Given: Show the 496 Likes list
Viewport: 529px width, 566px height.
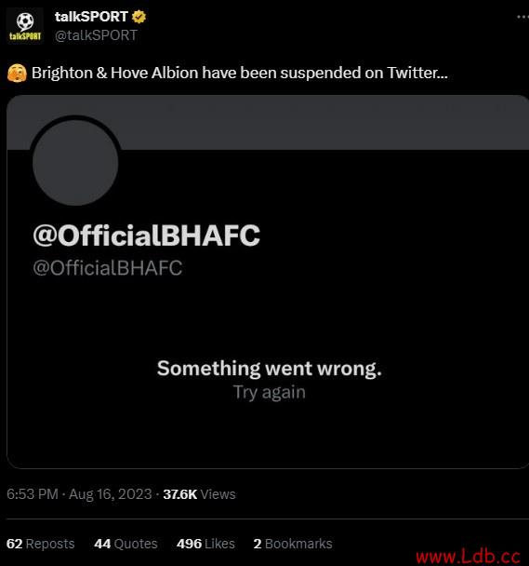Looking at the screenshot, I should [205, 544].
